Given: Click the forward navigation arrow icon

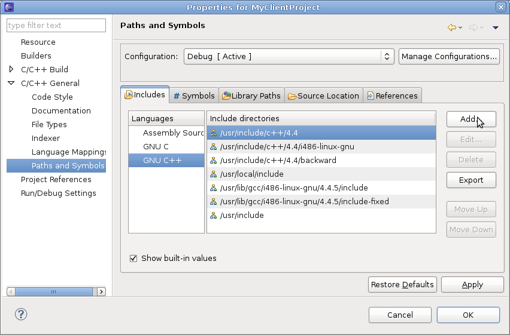Looking at the screenshot, I should tap(473, 27).
